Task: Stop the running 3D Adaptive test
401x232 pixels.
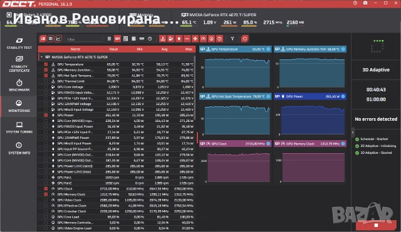Action: [x=376, y=225]
